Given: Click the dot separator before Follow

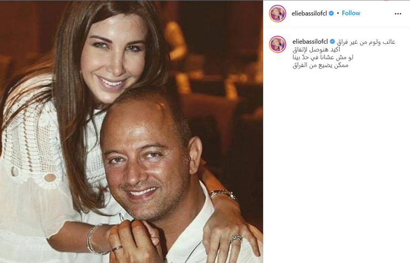Looking at the screenshot, I should (338, 13).
